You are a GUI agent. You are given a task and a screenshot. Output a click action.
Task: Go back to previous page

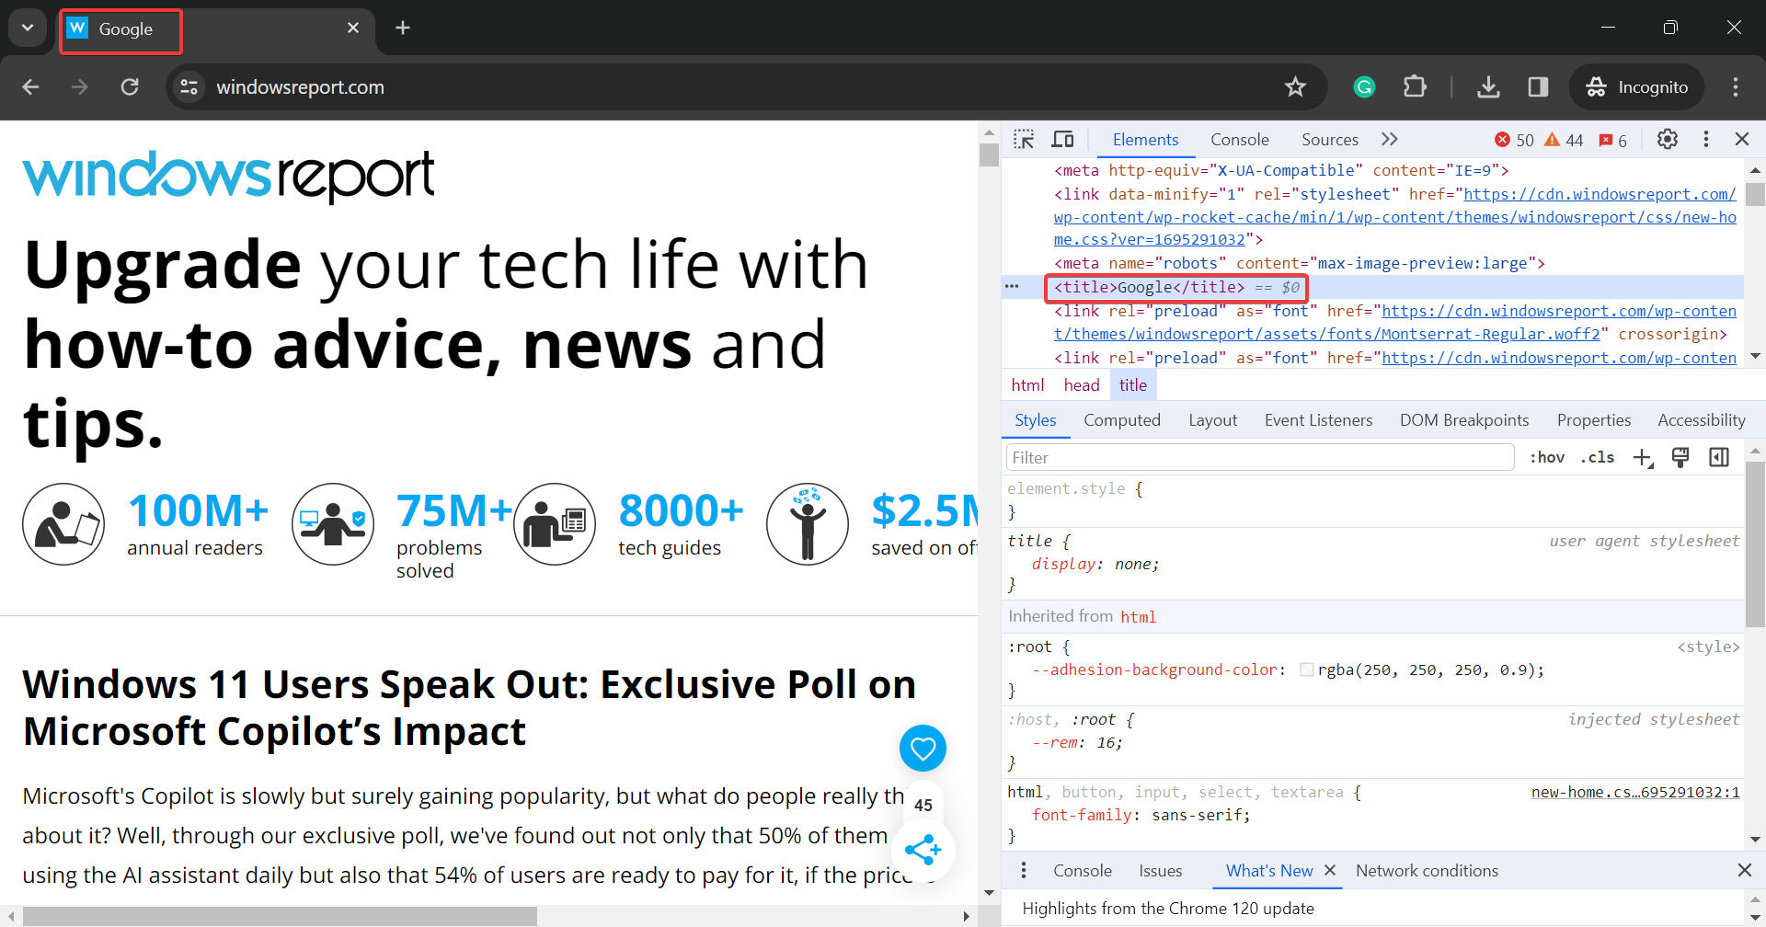coord(30,86)
